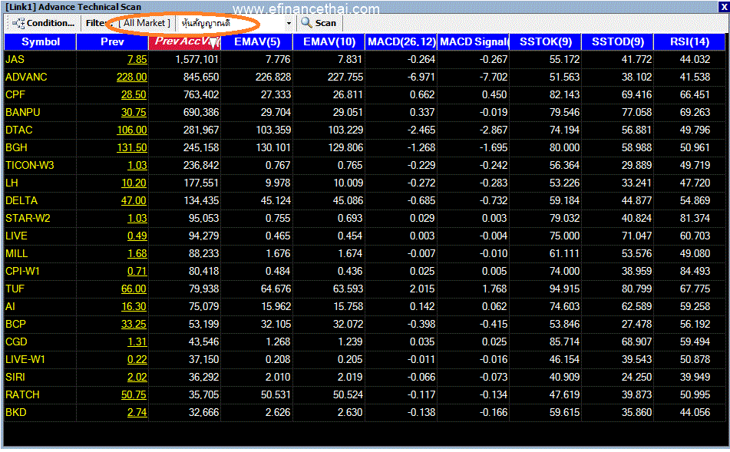
Task: Click the Scan magnifier icon
Action: (306, 23)
